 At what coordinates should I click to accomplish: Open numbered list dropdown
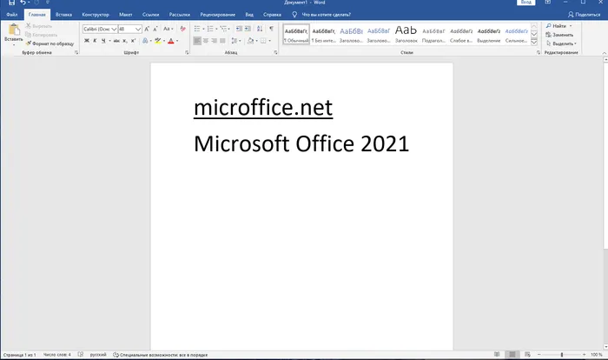point(216,29)
